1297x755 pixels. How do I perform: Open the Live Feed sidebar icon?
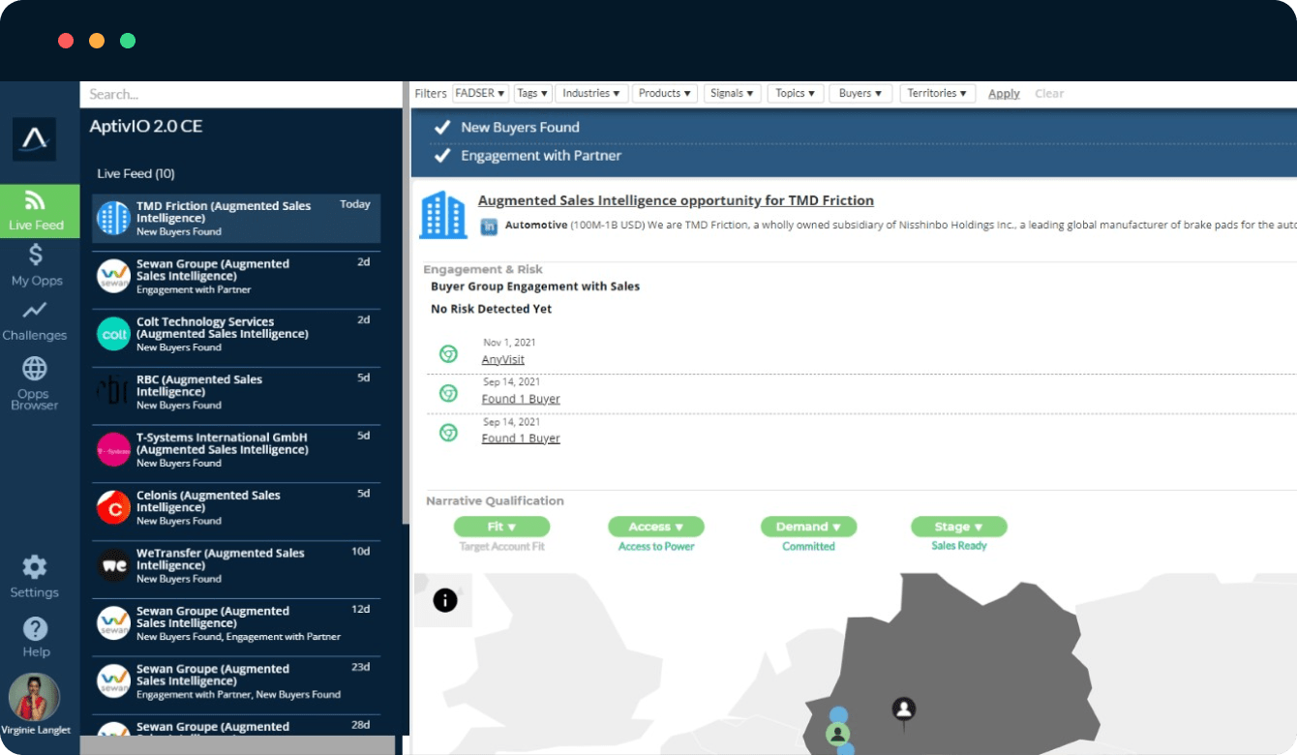[x=36, y=201]
